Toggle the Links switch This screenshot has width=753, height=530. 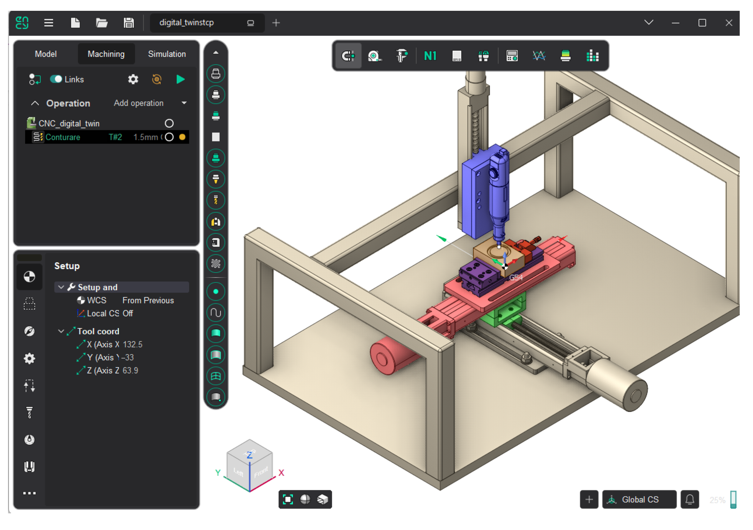click(56, 79)
